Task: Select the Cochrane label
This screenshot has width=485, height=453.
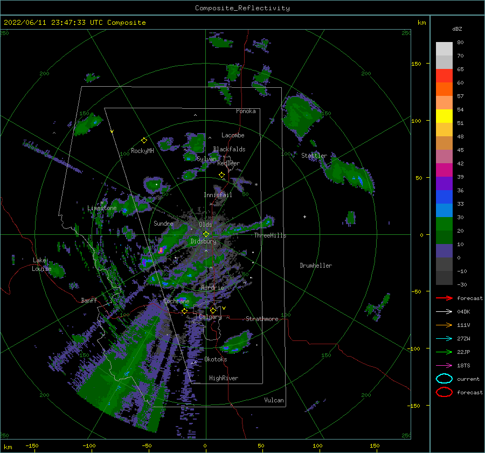Action: click(176, 301)
